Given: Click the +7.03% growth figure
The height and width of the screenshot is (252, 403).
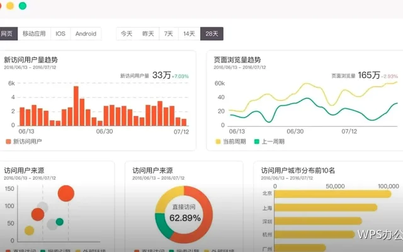Looking at the screenshot, I should 180,76.
